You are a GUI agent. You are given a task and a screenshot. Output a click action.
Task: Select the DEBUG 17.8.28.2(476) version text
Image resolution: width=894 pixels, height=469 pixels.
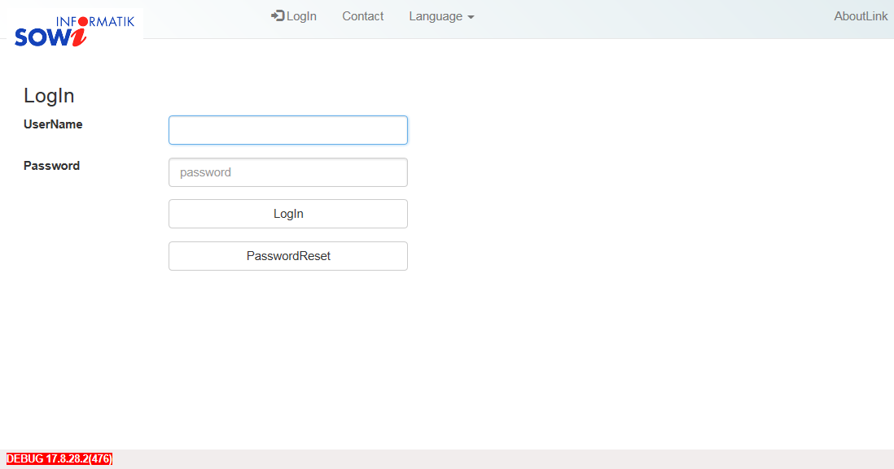click(59, 458)
